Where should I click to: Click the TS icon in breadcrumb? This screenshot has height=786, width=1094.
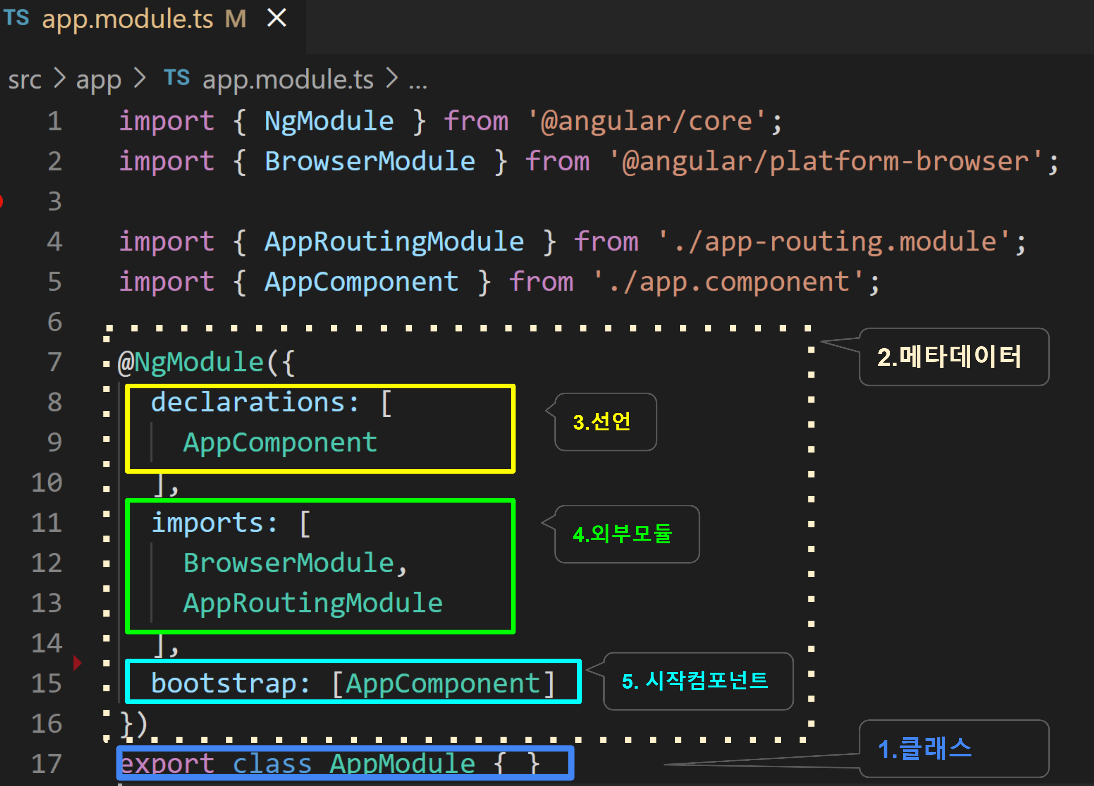click(176, 78)
